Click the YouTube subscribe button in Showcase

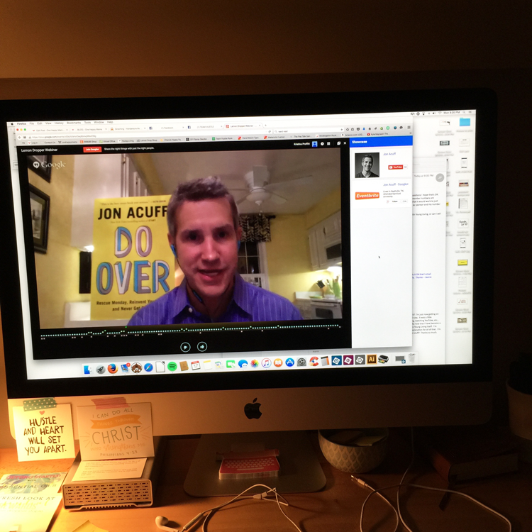395,167
